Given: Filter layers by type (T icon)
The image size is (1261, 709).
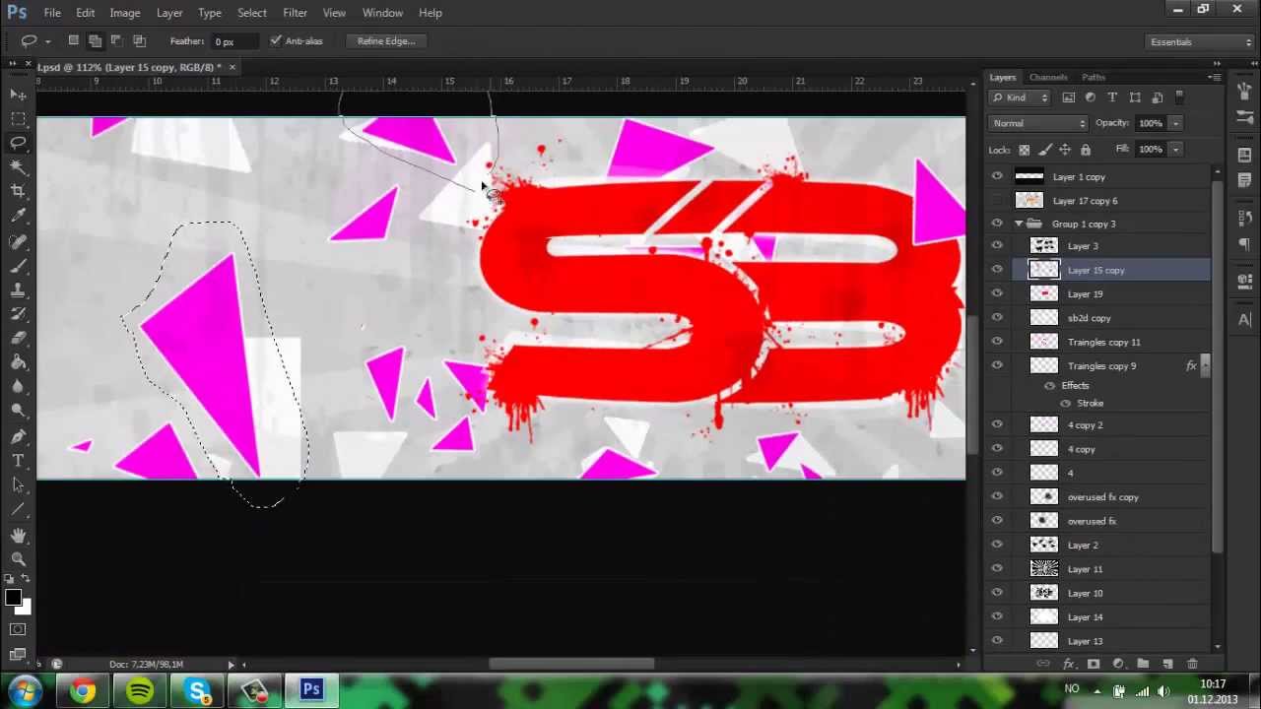Looking at the screenshot, I should [1112, 97].
